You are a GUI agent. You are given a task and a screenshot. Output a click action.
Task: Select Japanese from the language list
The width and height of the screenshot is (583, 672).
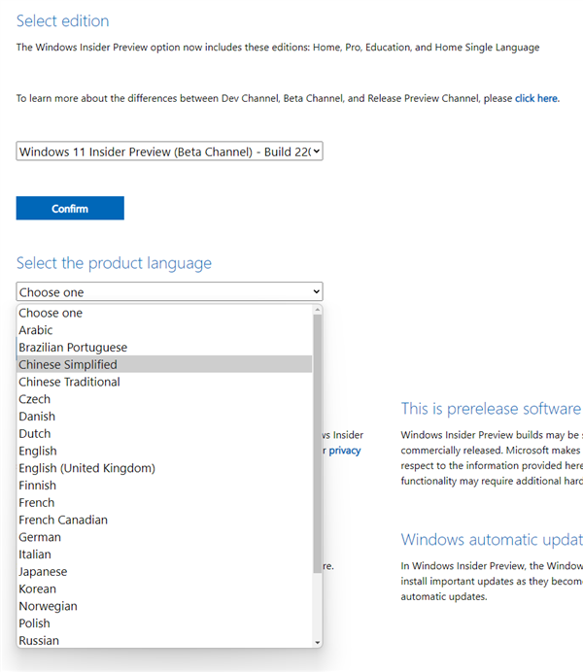(43, 572)
